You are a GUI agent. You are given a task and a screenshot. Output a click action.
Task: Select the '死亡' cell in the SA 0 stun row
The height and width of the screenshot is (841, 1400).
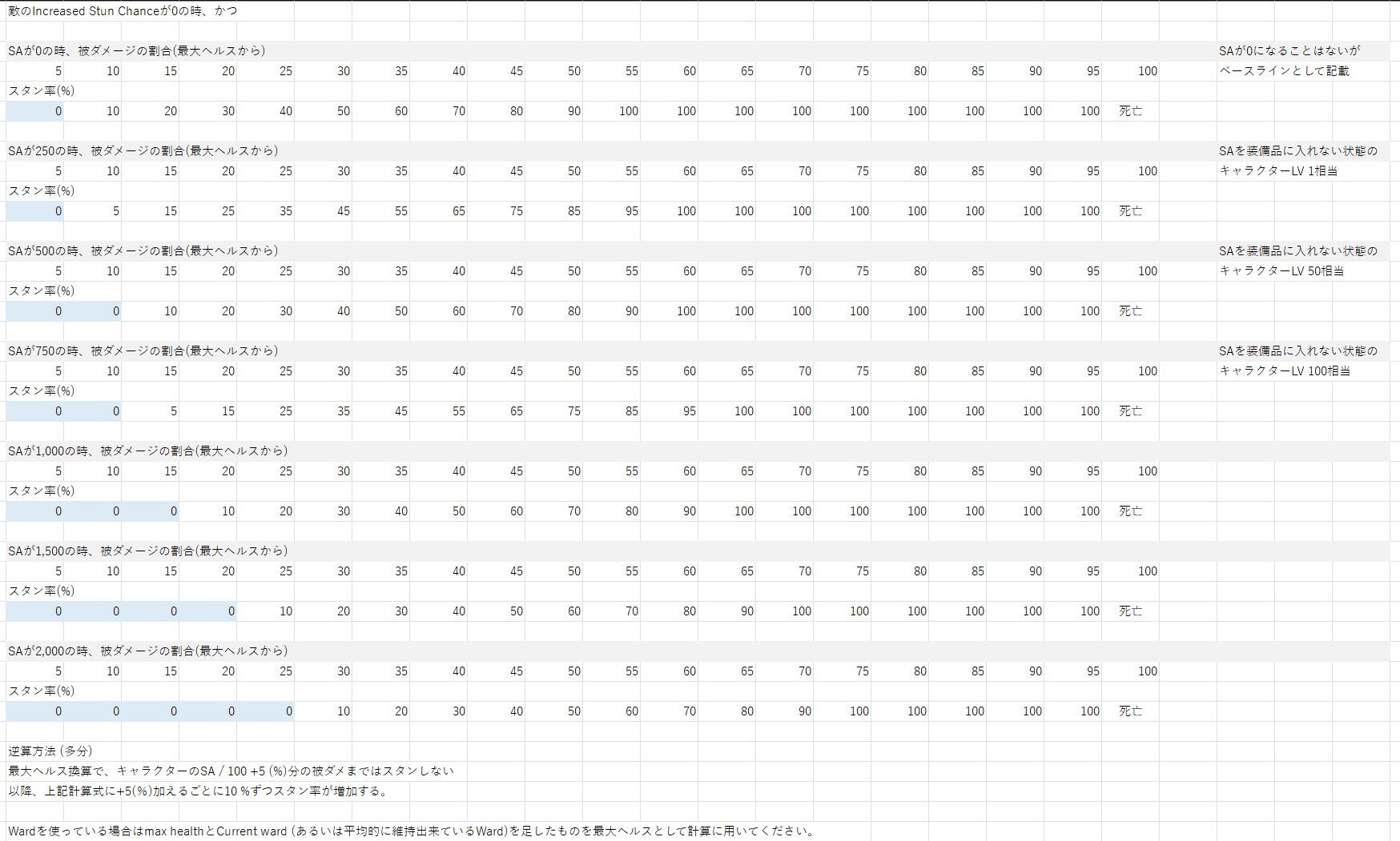(1131, 111)
